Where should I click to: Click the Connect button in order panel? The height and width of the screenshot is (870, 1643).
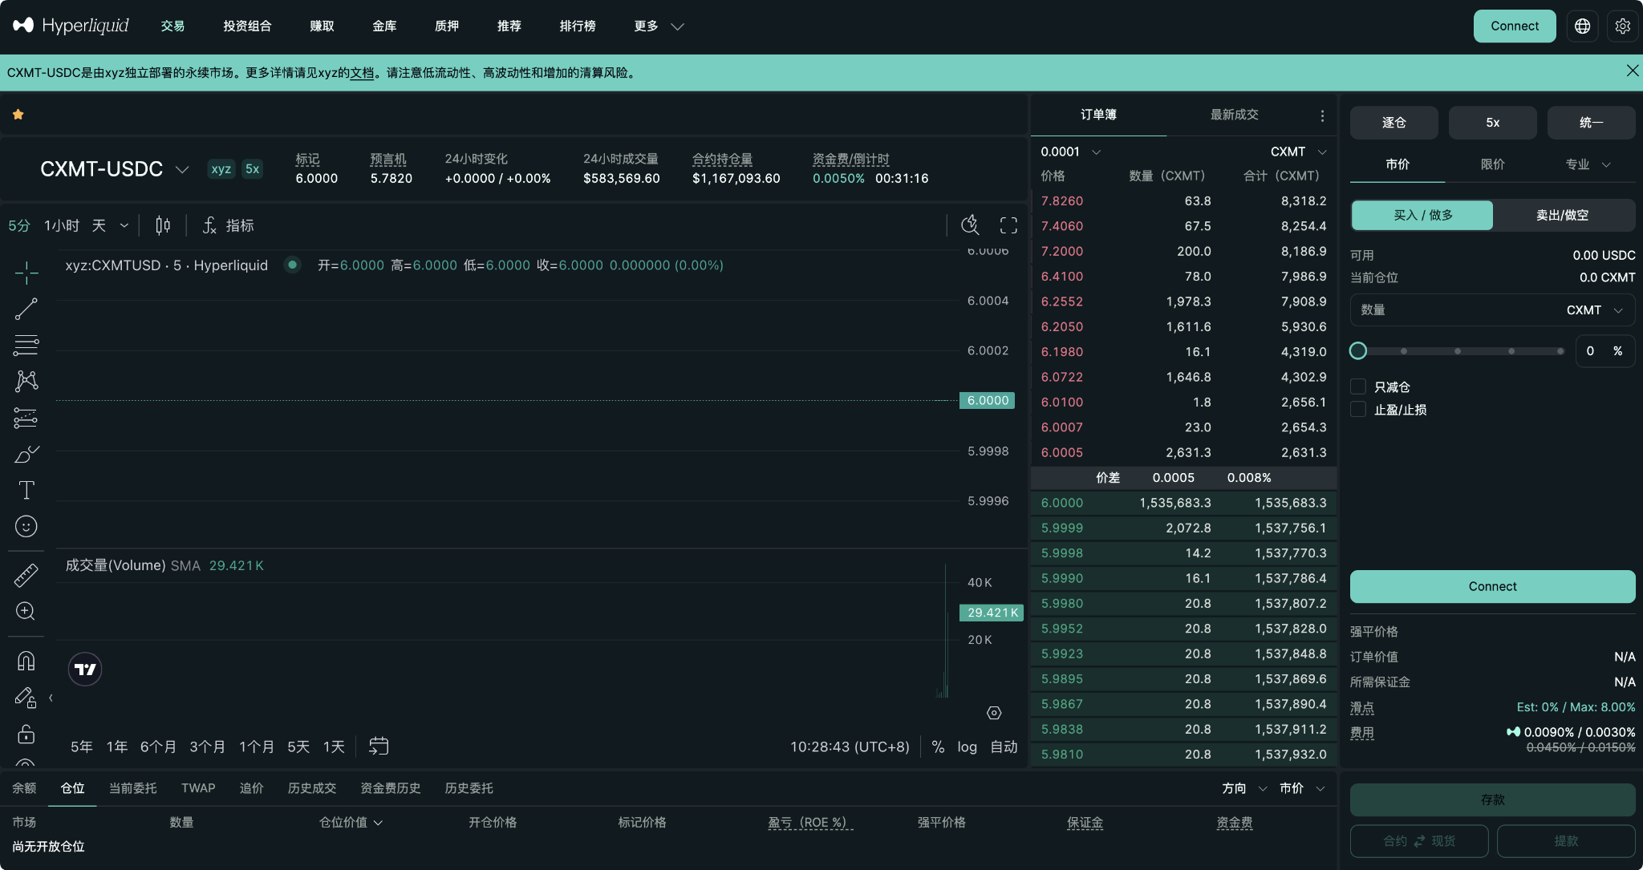pyautogui.click(x=1492, y=587)
